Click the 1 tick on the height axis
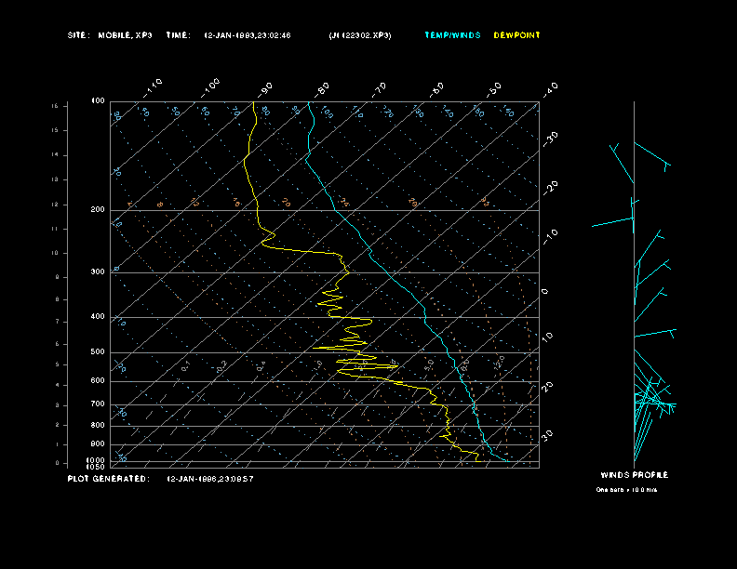 [x=58, y=444]
